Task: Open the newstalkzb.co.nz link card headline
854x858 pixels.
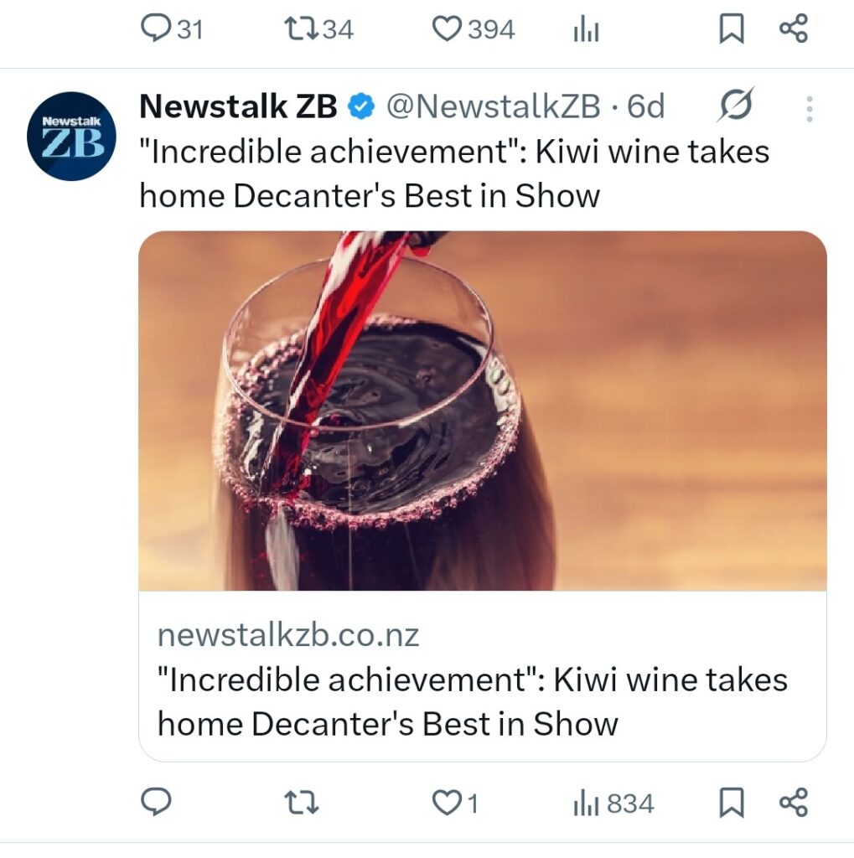Action: click(472, 700)
